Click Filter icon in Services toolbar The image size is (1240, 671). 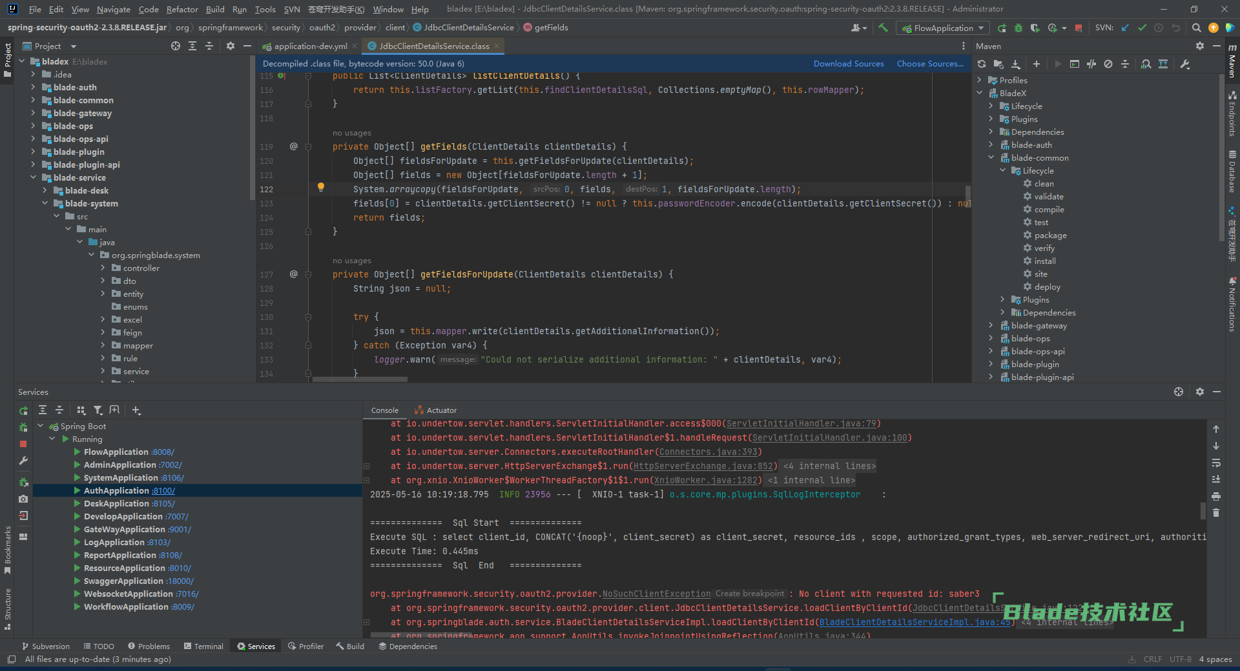point(98,410)
